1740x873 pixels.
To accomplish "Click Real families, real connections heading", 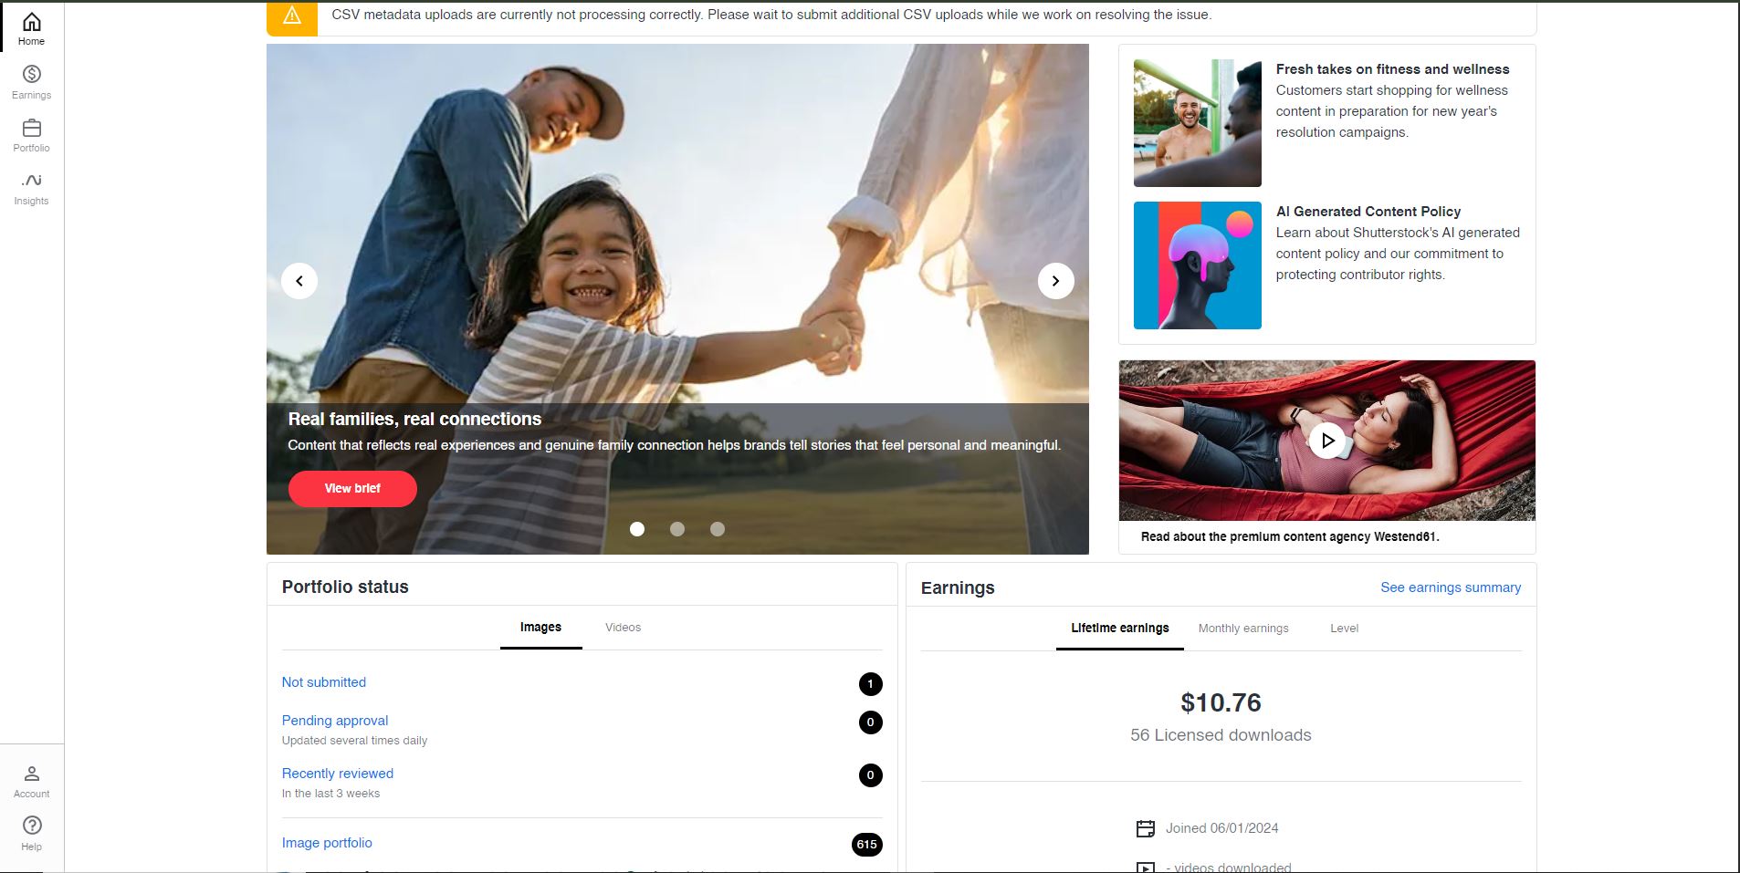I will pyautogui.click(x=414, y=419).
